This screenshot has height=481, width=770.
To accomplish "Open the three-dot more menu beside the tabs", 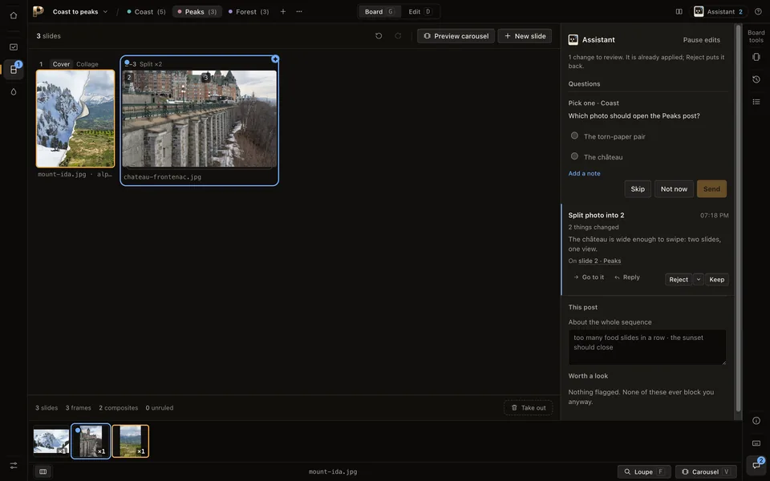I will (299, 12).
